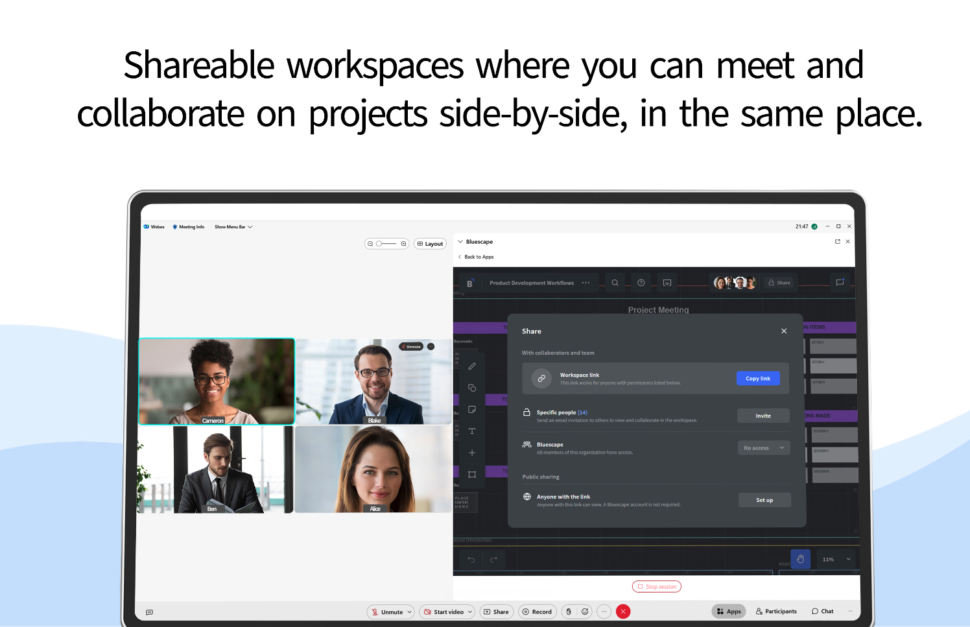
Task: Click the link icon beside Workspace link
Action: click(x=541, y=378)
